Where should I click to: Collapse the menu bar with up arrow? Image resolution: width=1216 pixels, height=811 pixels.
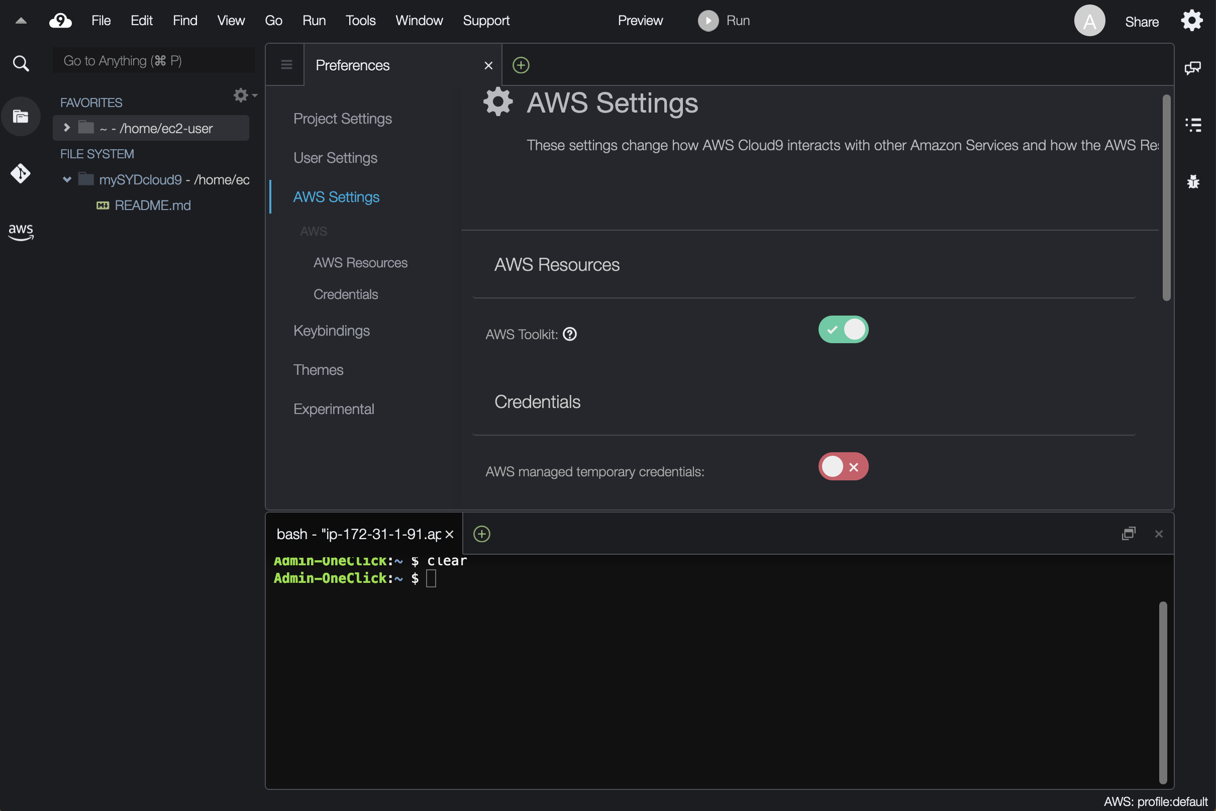pos(21,21)
